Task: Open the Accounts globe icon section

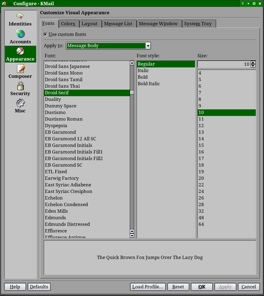Action: coord(20,37)
